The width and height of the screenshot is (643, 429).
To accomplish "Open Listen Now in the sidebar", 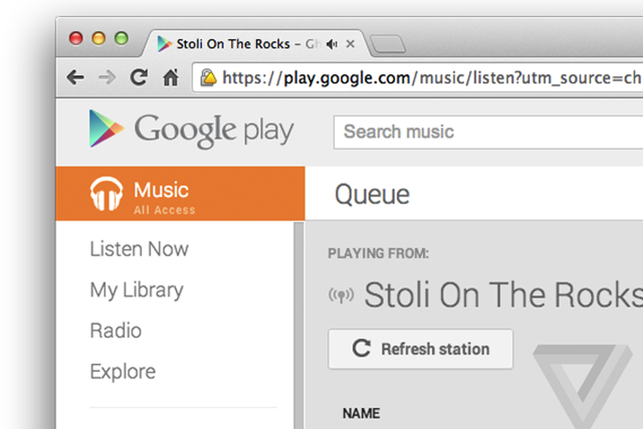I will pos(139,249).
